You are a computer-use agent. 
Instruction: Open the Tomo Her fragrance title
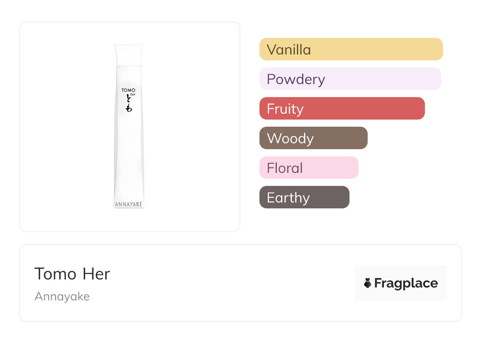point(72,274)
